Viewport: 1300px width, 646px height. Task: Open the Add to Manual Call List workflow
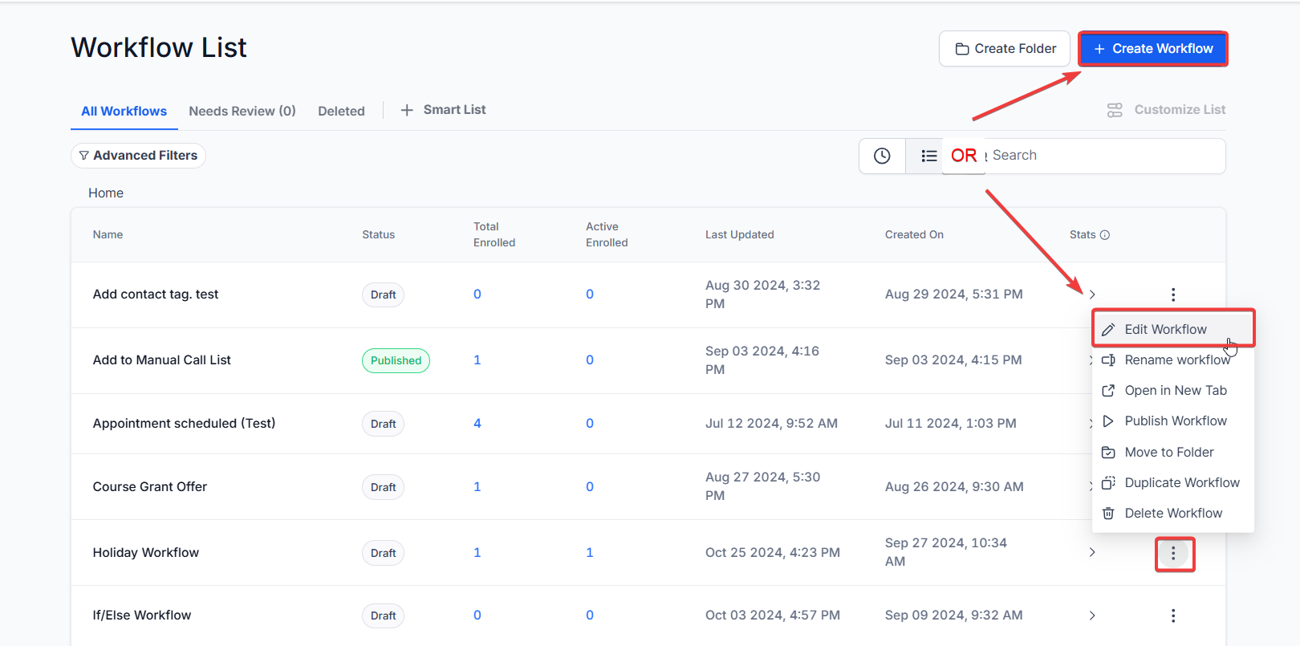[161, 360]
